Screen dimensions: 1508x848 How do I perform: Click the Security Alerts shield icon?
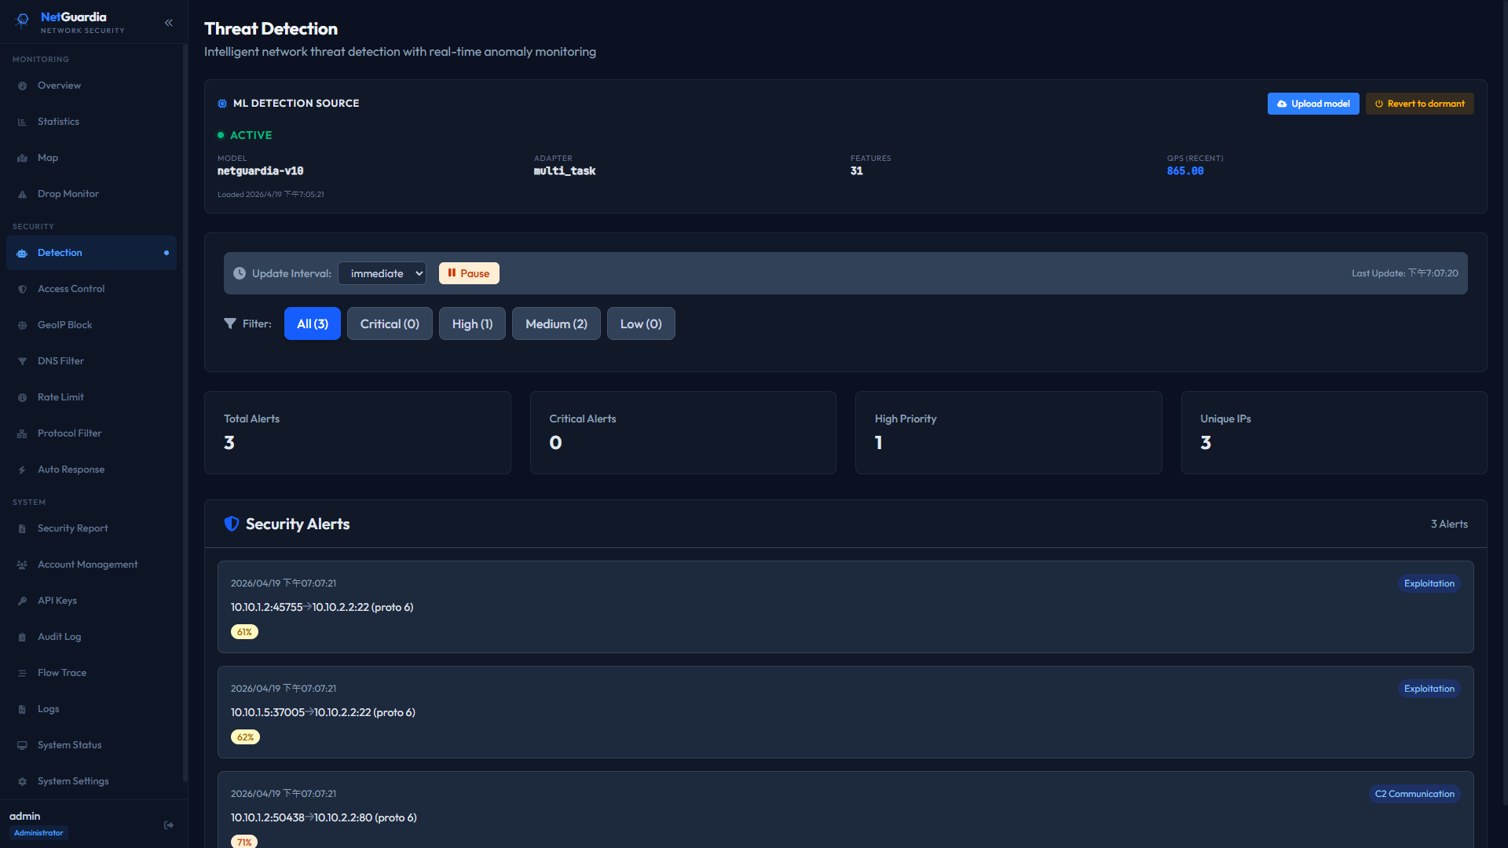pos(232,524)
